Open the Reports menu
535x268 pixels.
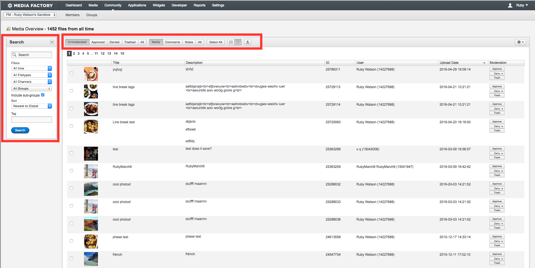click(x=200, y=5)
